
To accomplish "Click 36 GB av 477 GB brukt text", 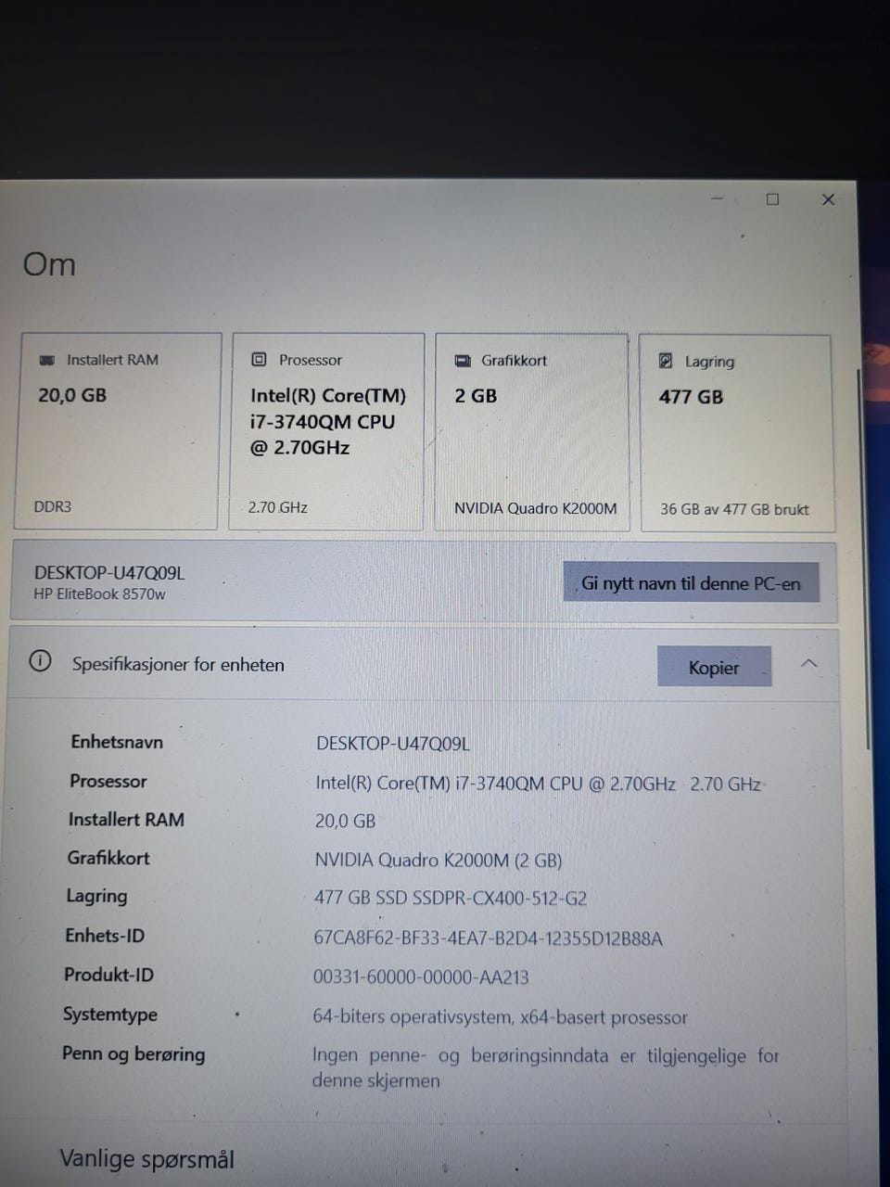I will pyautogui.click(x=734, y=509).
